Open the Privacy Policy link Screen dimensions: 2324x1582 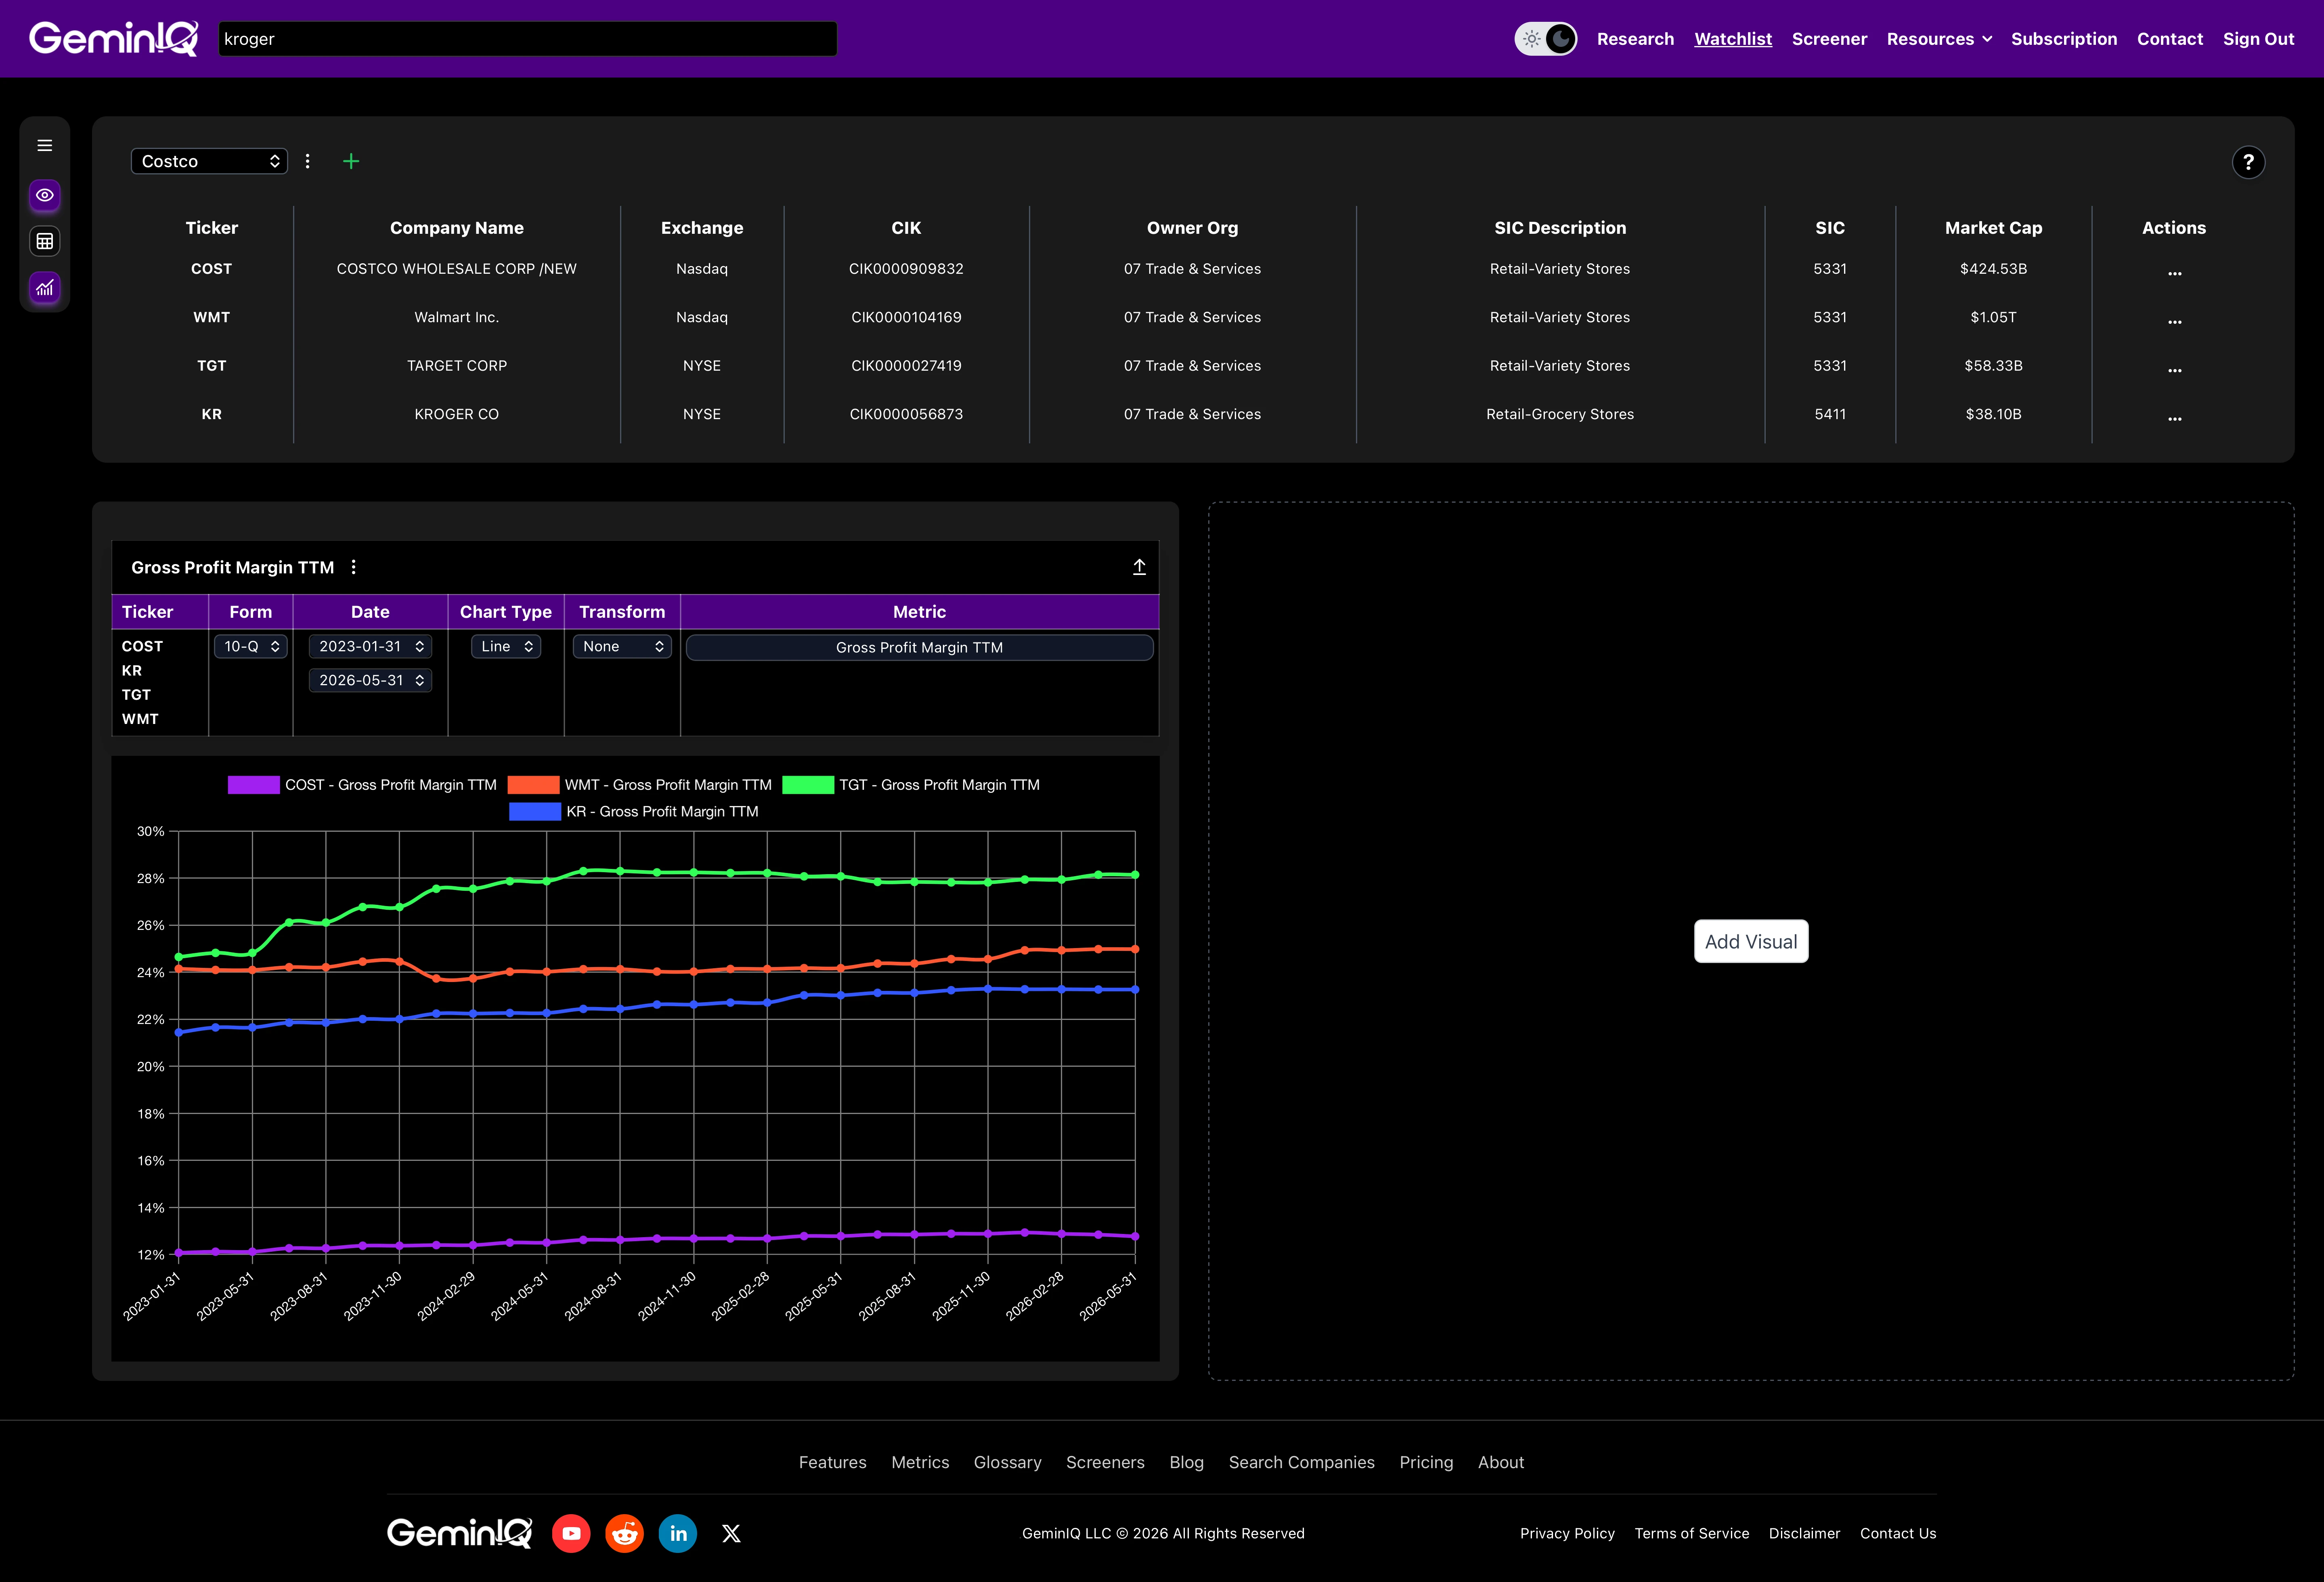coord(1567,1533)
